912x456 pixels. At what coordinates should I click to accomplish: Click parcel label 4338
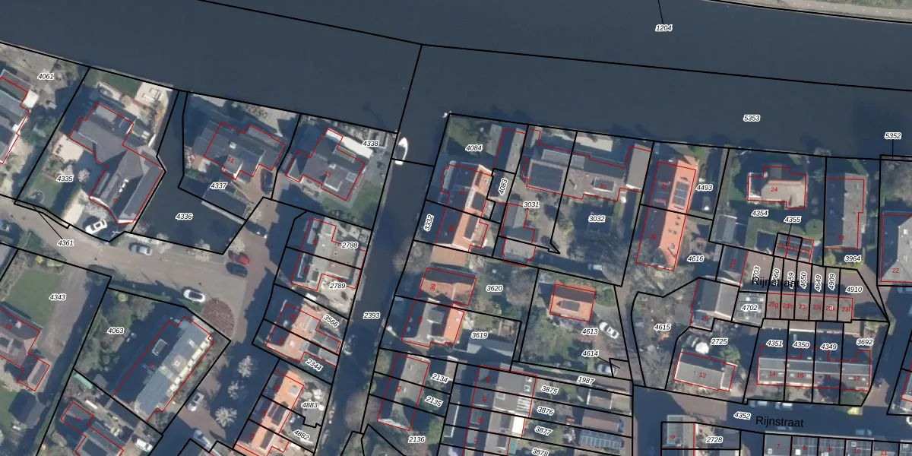click(x=370, y=144)
